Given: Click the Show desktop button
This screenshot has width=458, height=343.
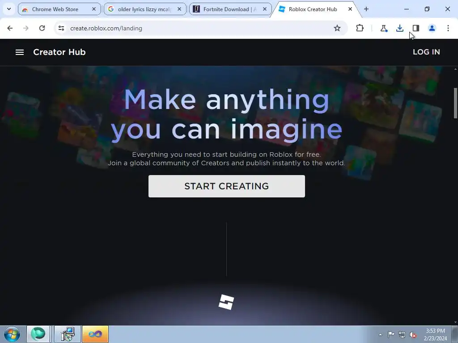Looking at the screenshot, I should click(455, 334).
